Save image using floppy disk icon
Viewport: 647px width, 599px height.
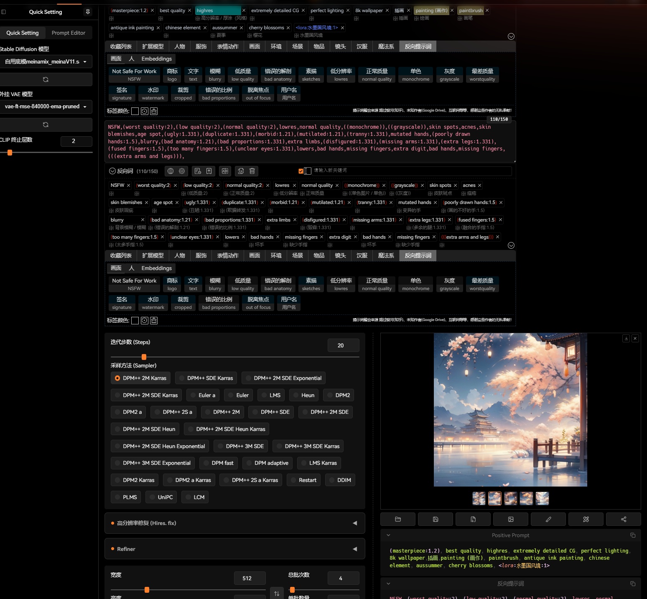[436, 519]
